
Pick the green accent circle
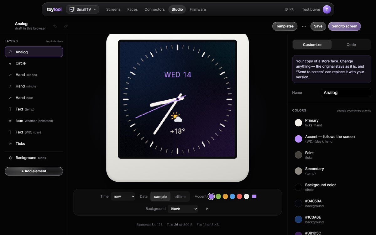coord(218,196)
